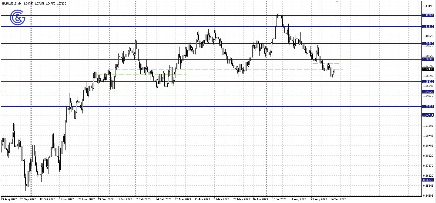Click the broker logo in the top-left corner

point(18,18)
